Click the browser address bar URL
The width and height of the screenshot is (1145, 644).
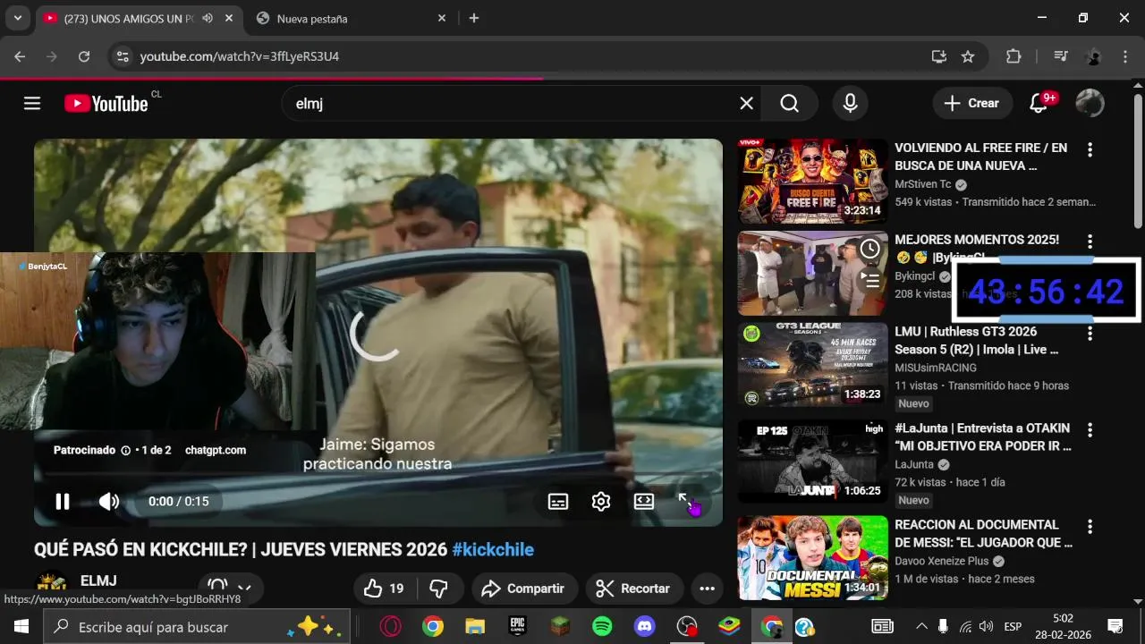(240, 56)
